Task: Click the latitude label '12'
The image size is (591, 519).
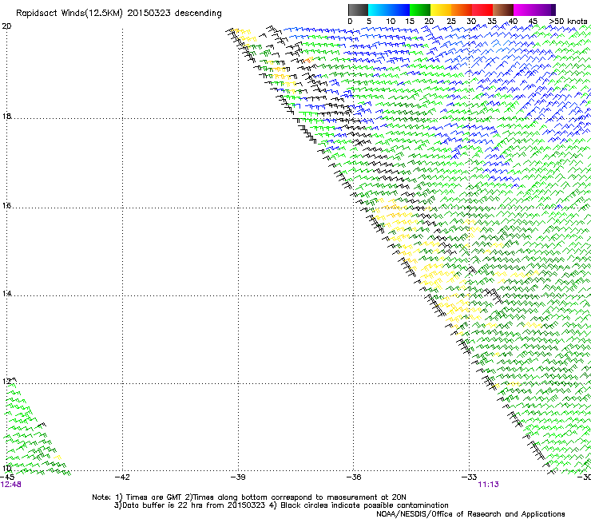Action: [x=6, y=382]
